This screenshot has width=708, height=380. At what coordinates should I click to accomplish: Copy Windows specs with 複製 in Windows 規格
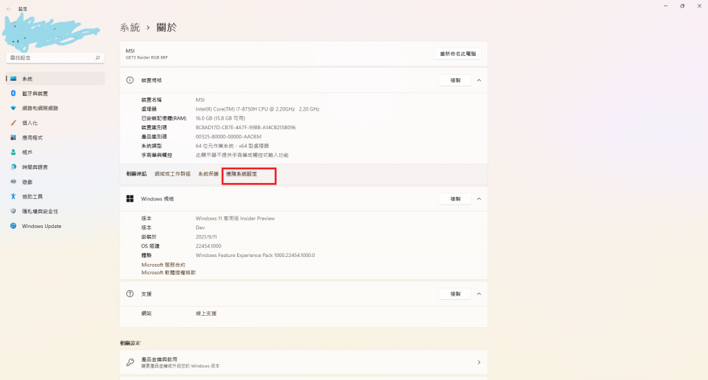click(x=455, y=199)
